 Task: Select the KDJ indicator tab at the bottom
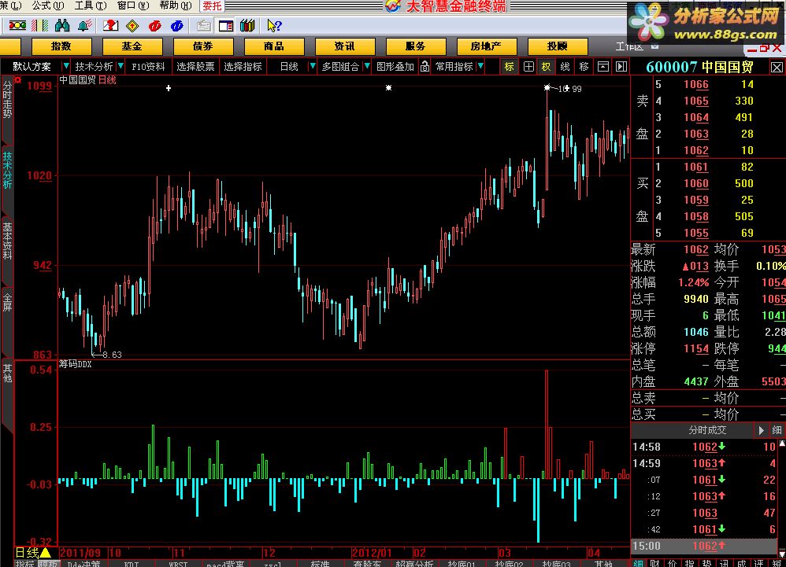click(132, 564)
